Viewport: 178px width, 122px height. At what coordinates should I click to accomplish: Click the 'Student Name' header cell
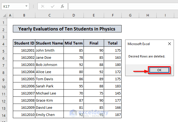50,43
